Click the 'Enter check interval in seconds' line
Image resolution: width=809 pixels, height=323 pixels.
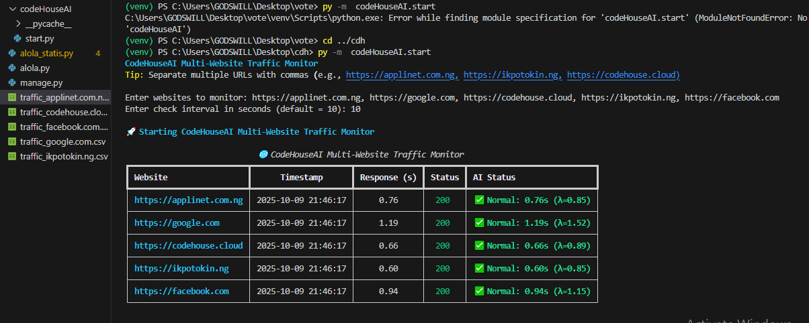coord(243,109)
